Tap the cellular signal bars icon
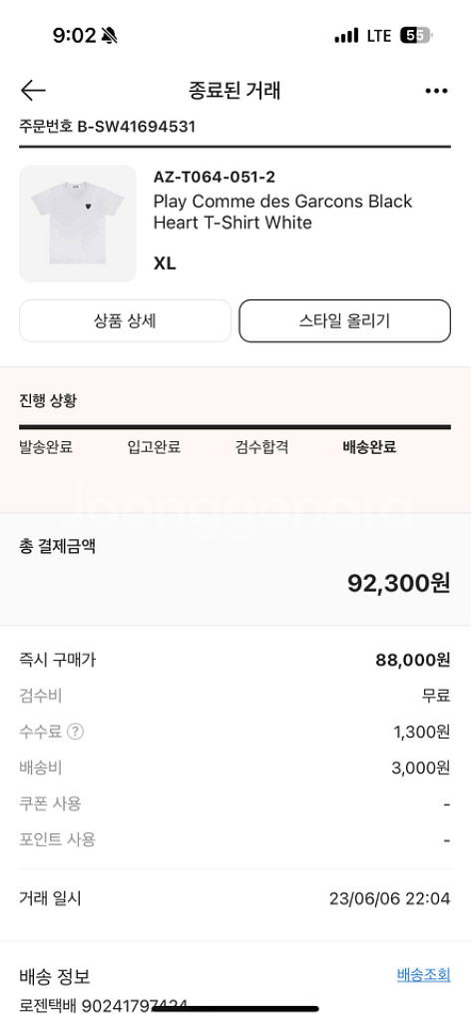 point(346,35)
